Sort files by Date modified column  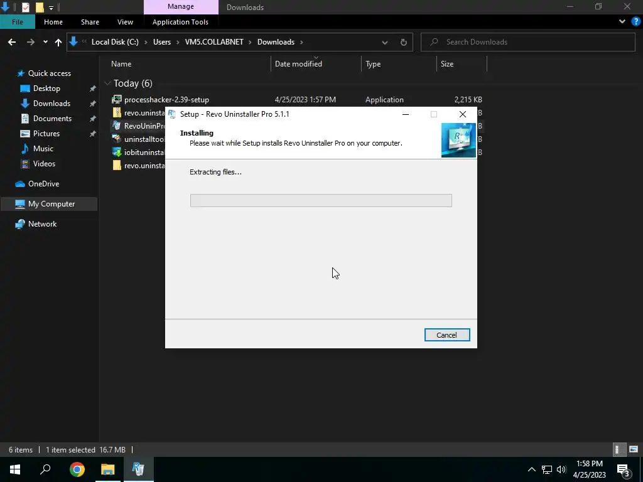(x=298, y=64)
